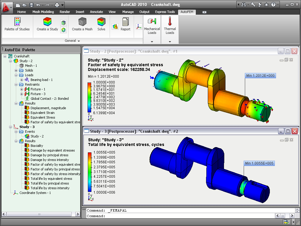Click the Open folder icon in quick access toolbar
The width and height of the screenshot is (301, 226).
click(x=24, y=5)
